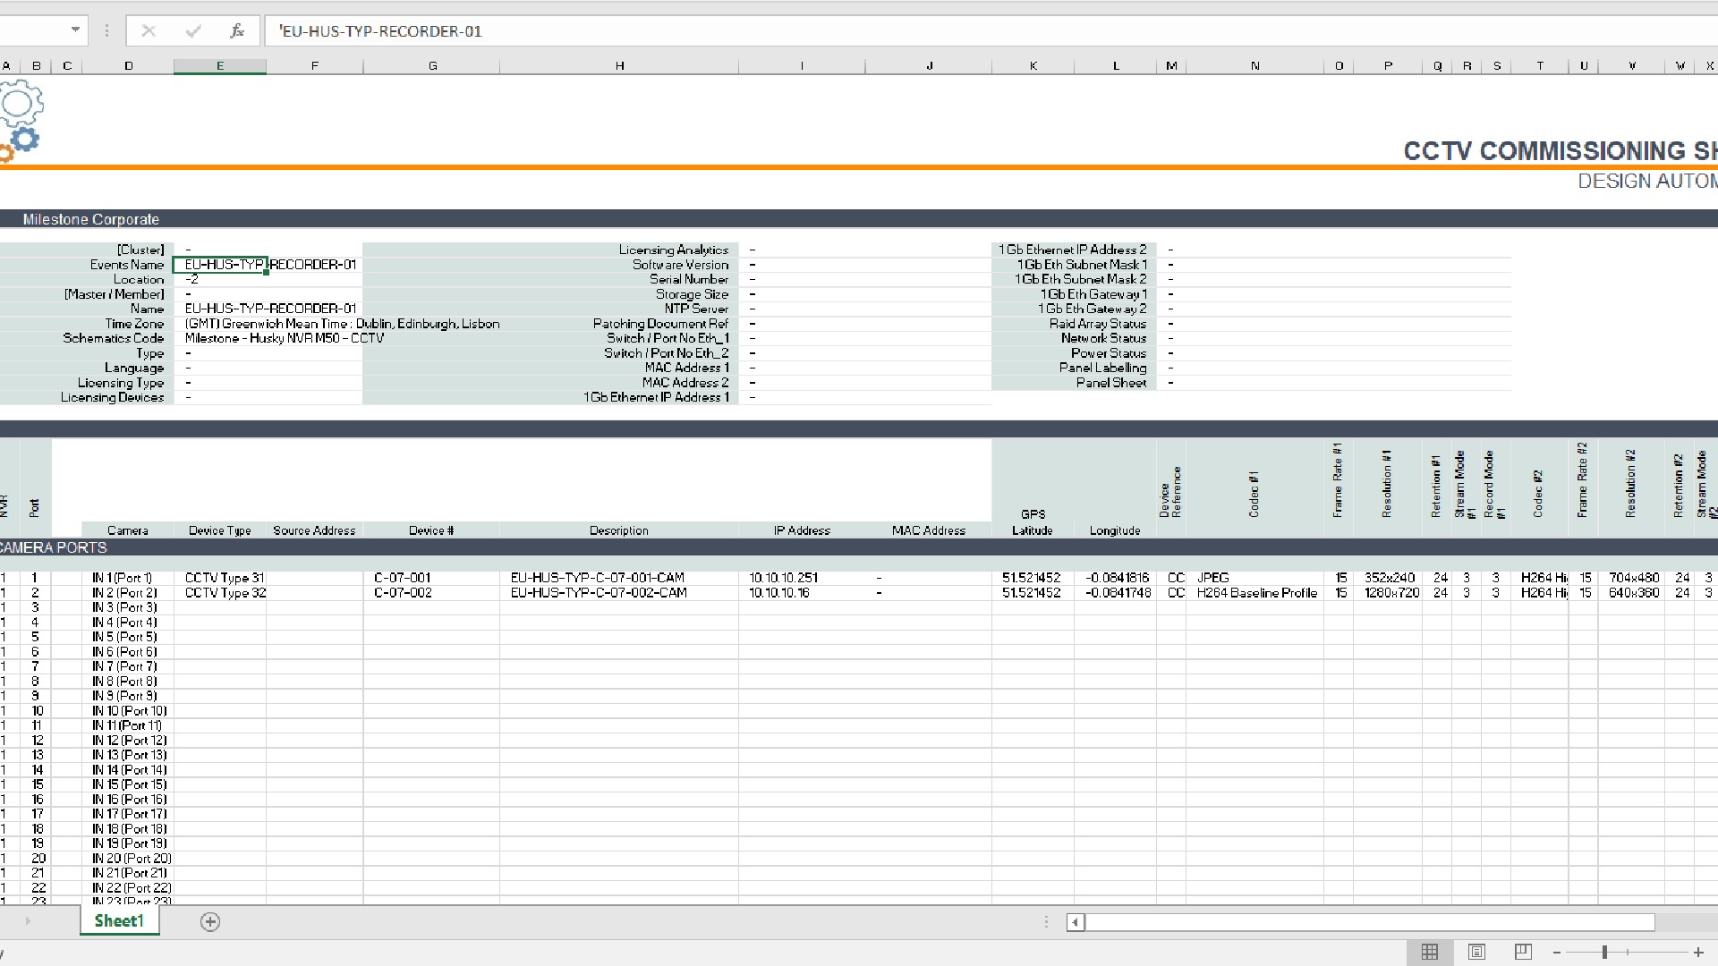1718x966 pixels.
Task: Select cell 'CCTV Type 31'
Action: pyautogui.click(x=220, y=578)
